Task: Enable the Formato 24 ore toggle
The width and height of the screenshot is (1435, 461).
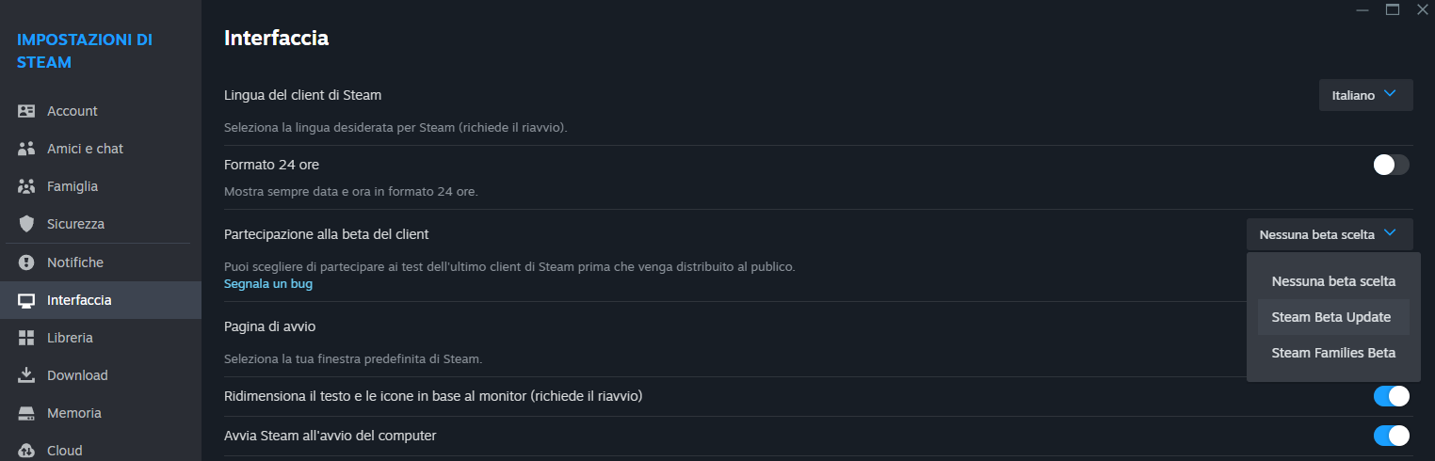Action: click(x=1391, y=165)
